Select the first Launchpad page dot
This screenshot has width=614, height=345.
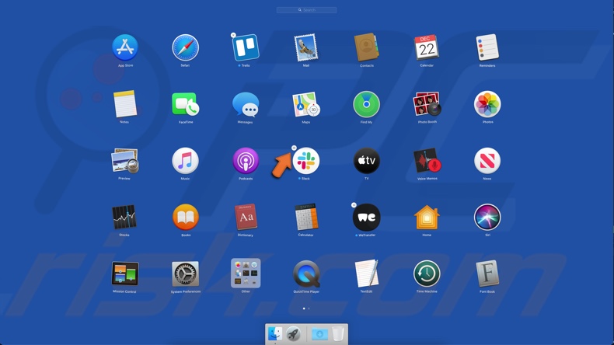point(304,308)
